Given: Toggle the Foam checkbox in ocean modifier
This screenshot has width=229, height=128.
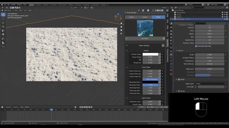Looking at the screenshot, I should (179, 80).
